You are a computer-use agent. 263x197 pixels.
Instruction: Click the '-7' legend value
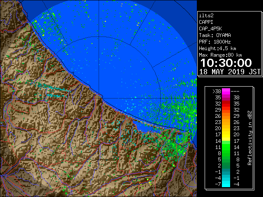[x=218, y=184]
